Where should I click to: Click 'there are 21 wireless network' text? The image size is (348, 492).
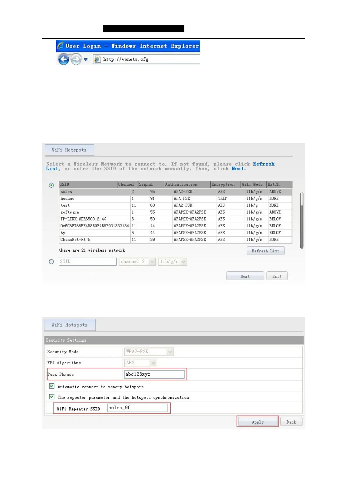click(92, 250)
